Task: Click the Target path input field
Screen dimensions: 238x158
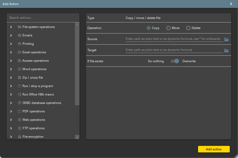Action: (x=174, y=50)
